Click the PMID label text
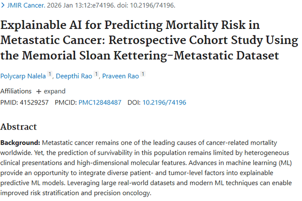The width and height of the screenshot is (302, 201). click(x=8, y=103)
